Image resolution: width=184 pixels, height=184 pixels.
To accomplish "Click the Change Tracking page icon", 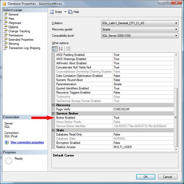I will [5, 31].
